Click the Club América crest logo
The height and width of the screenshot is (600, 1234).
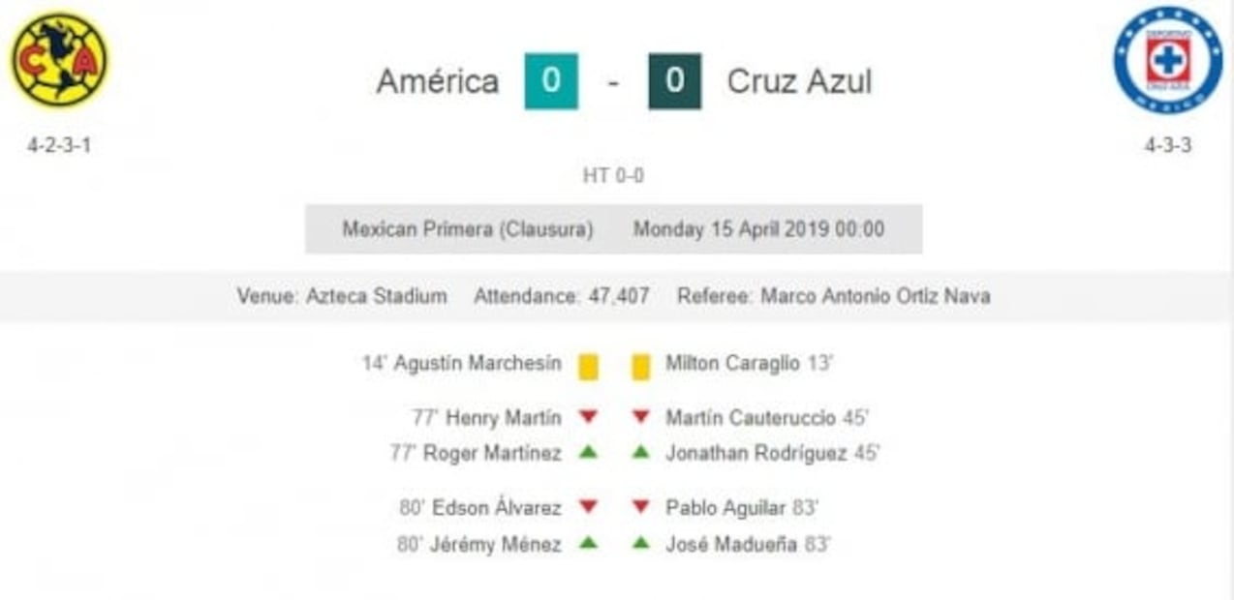(59, 58)
